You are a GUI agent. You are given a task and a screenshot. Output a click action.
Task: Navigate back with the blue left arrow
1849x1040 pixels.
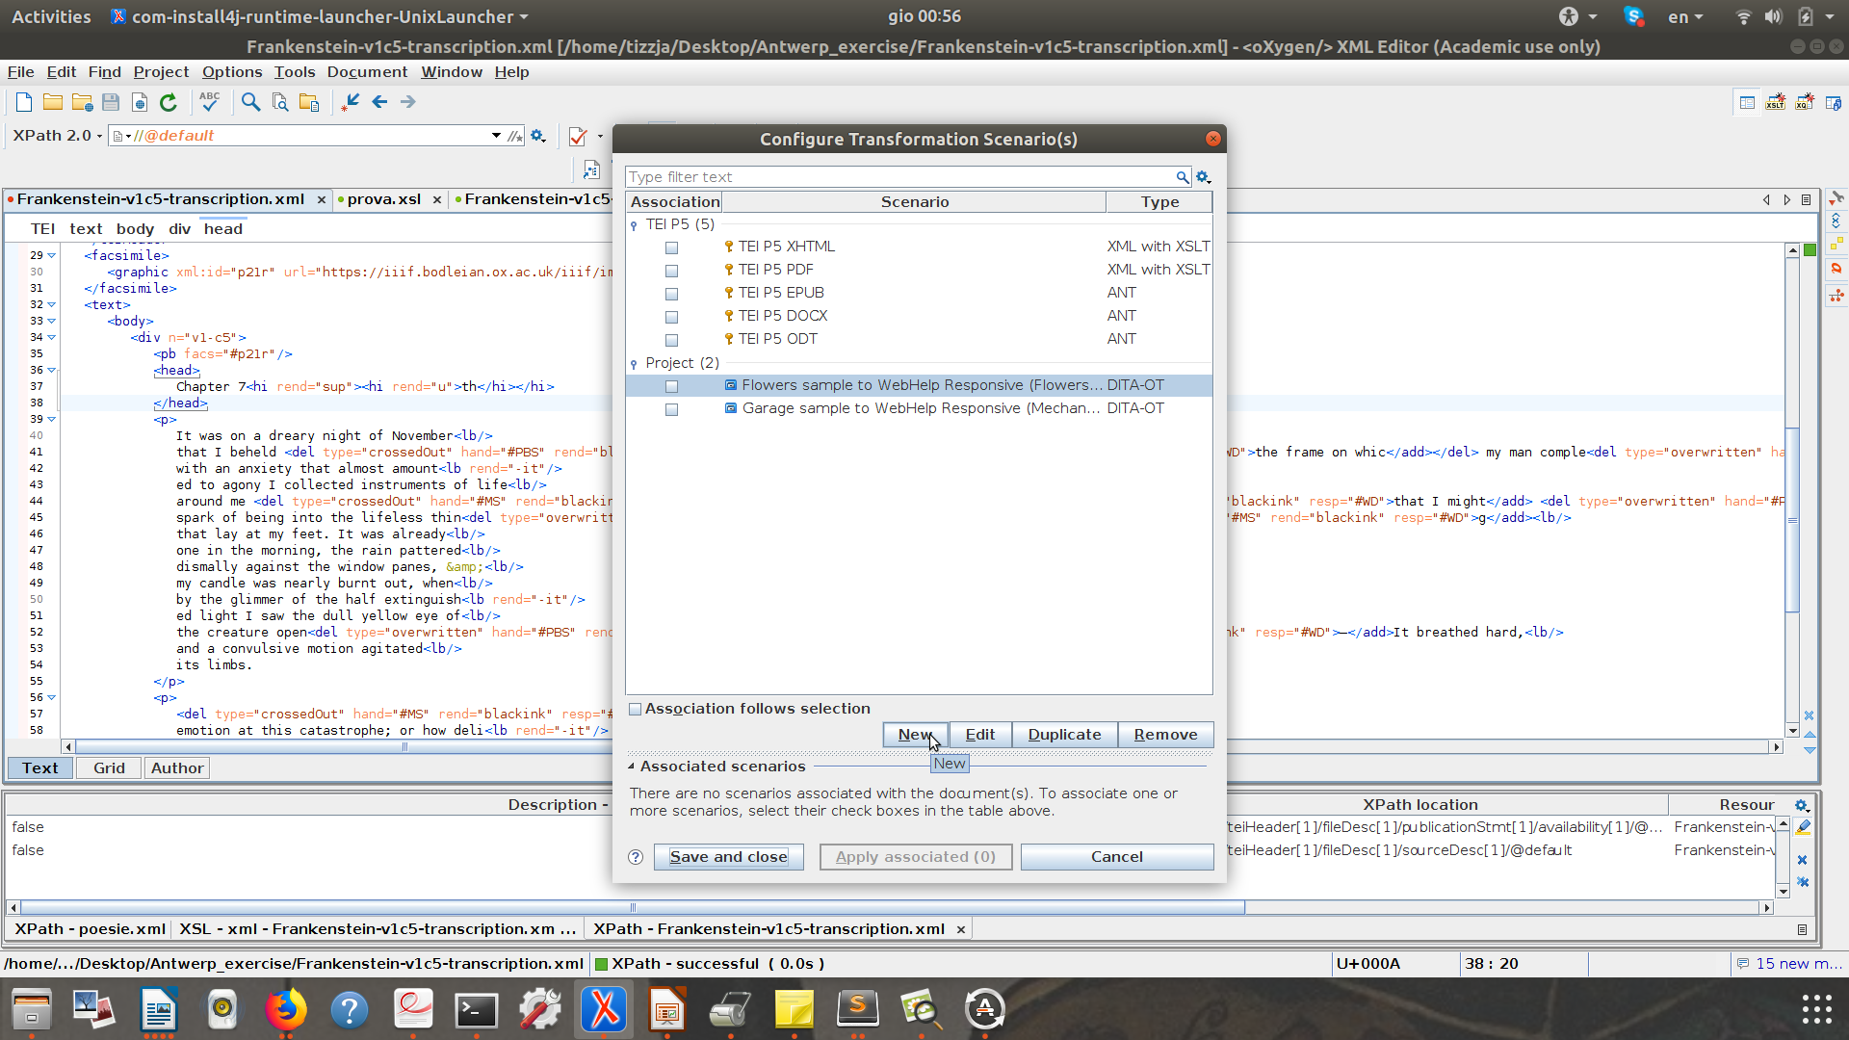[379, 102]
